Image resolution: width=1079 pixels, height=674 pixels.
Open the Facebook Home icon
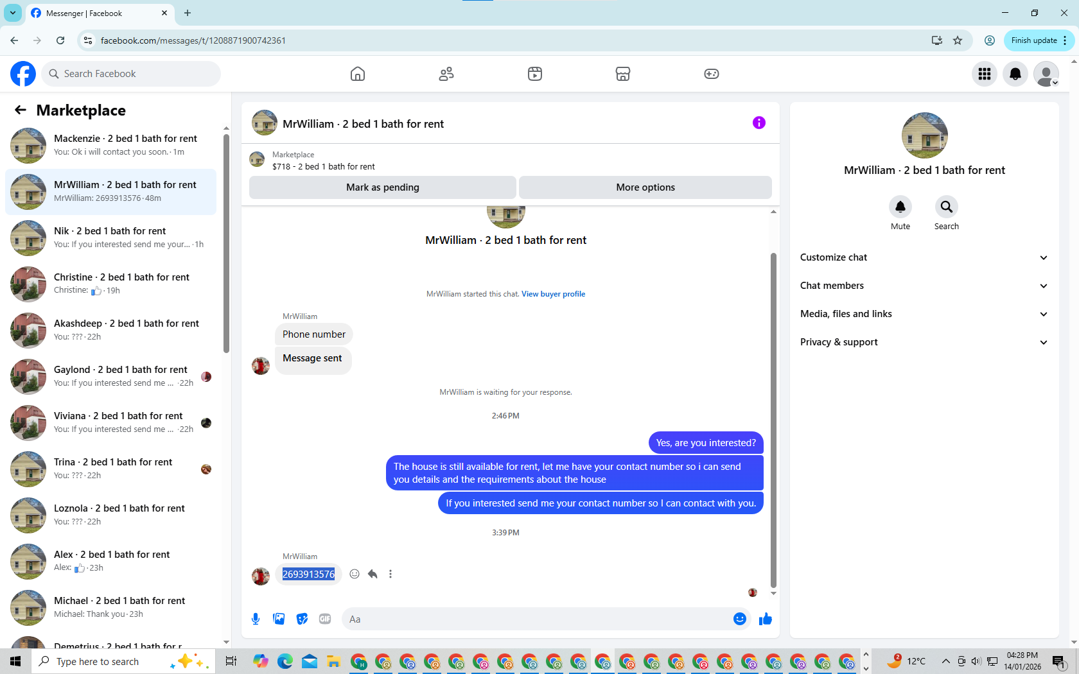click(358, 74)
